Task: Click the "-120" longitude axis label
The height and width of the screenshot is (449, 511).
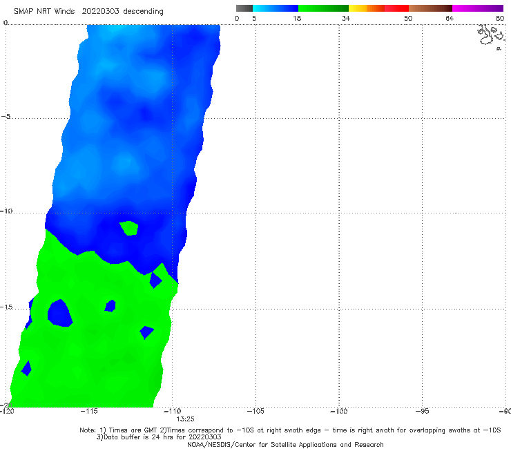Action: 7,411
